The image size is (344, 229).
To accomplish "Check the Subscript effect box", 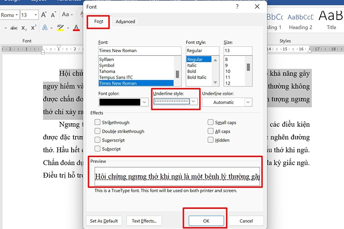I will (x=97, y=148).
